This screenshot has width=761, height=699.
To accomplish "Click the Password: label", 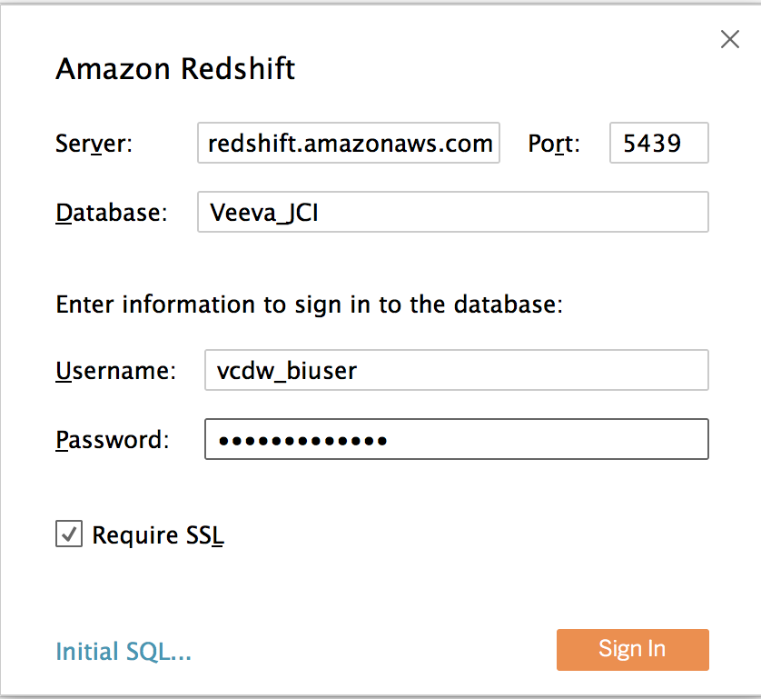I will [113, 440].
